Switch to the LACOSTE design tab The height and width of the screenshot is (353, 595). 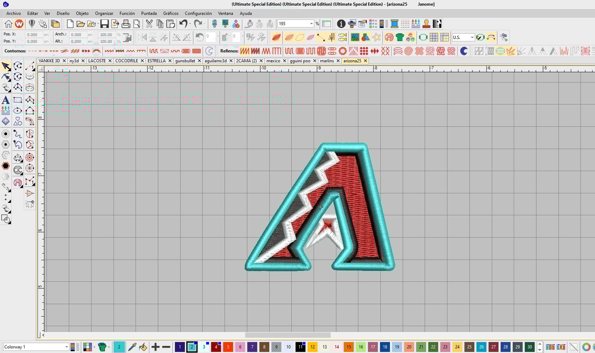[x=97, y=61]
